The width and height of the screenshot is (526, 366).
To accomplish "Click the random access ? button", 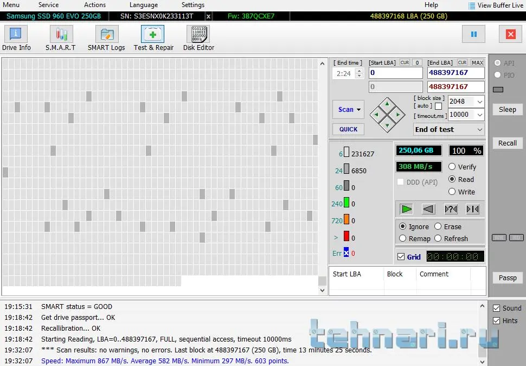I will coord(451,209).
